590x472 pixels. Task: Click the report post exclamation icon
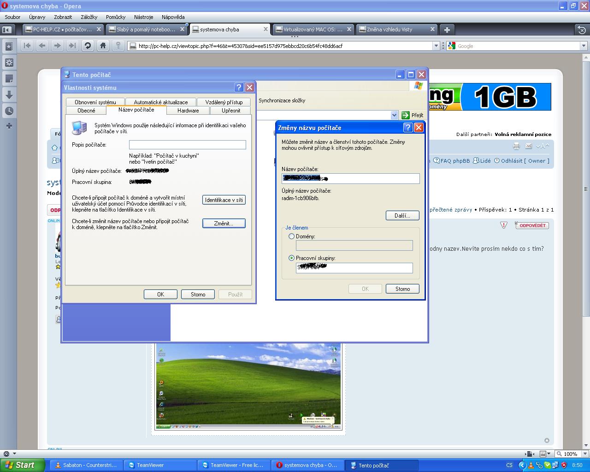coord(504,225)
